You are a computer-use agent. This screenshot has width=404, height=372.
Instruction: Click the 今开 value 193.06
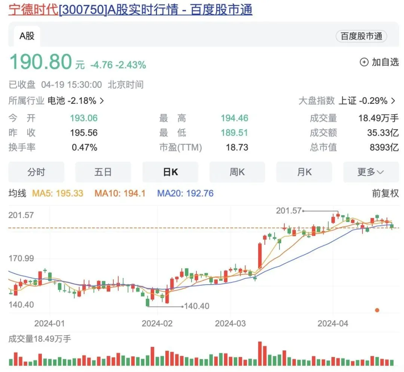click(84, 118)
